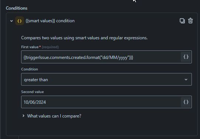Open smart values picker for Second value
The image size is (200, 139).
pyautogui.click(x=186, y=102)
